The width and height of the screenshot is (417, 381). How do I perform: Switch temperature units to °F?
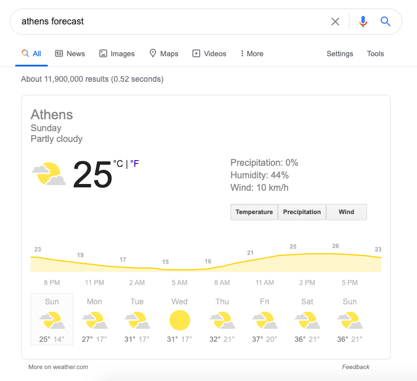(134, 164)
